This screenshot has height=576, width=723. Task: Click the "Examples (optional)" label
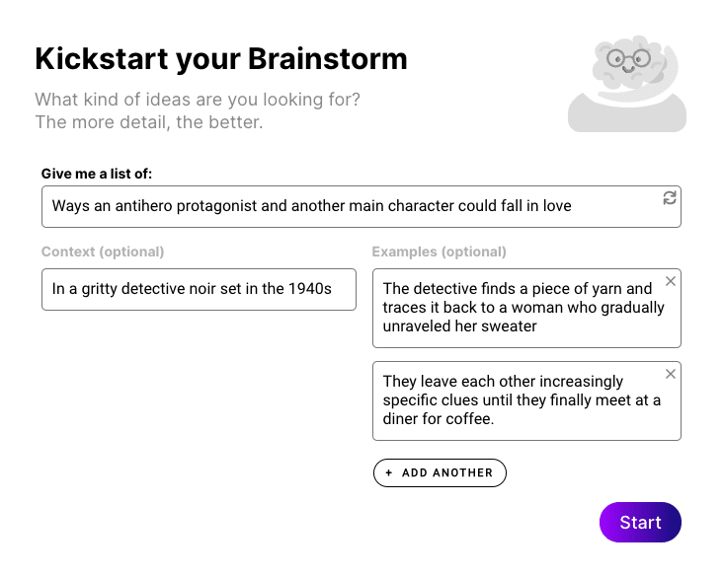coord(439,252)
